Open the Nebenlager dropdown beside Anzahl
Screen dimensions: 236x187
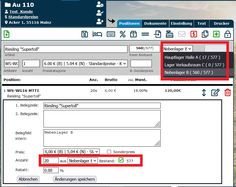pos(82,161)
